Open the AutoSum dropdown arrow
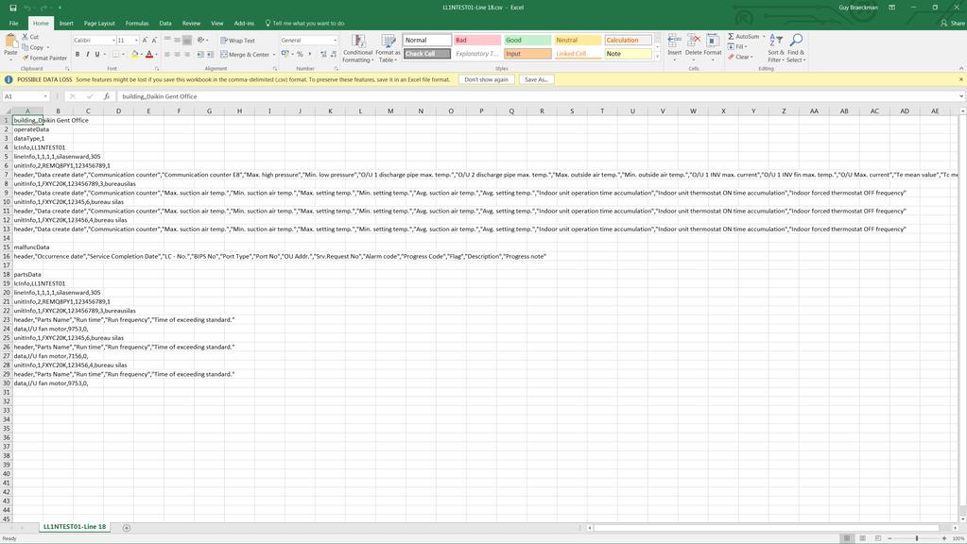Screen dimensions: 967x544 click(764, 37)
